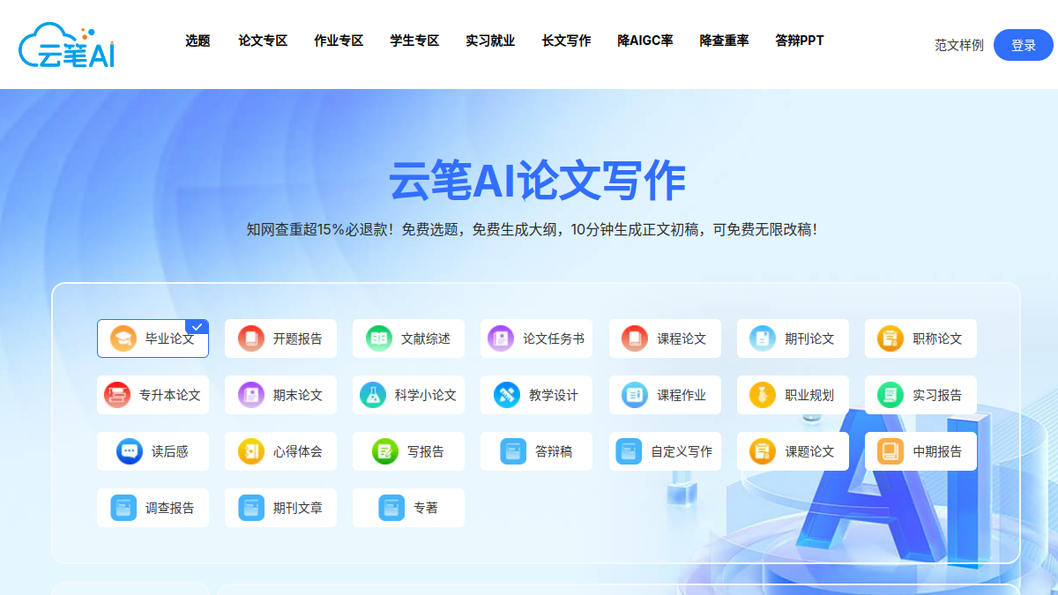Open the 学生专区 menu

click(x=414, y=41)
